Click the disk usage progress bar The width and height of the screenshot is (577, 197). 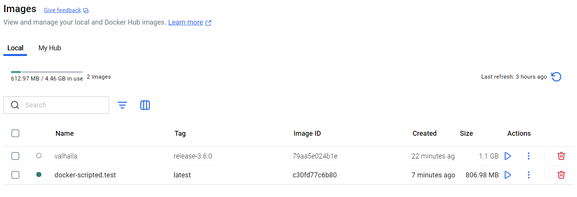47,72
